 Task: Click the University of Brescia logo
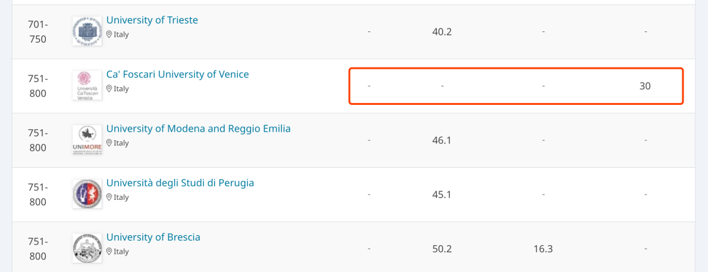pos(87,248)
